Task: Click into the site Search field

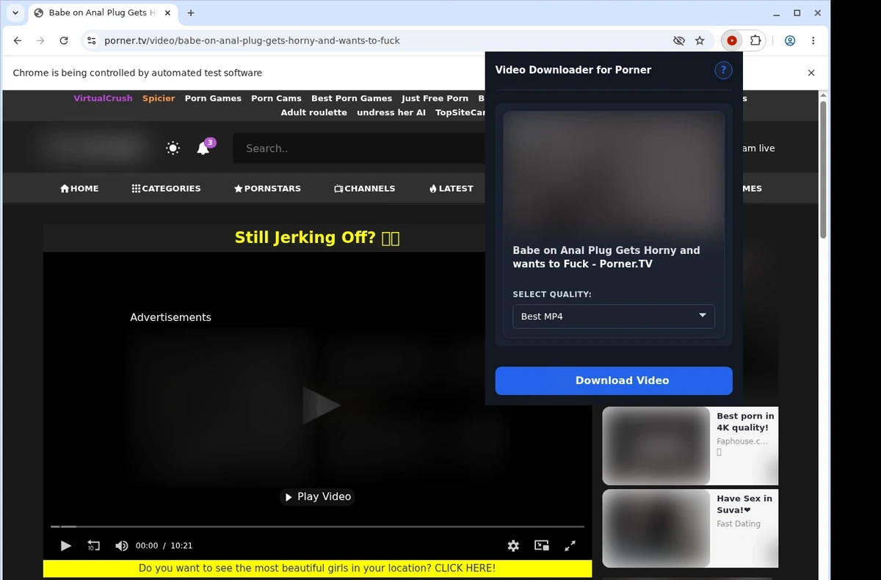Action: click(x=360, y=148)
